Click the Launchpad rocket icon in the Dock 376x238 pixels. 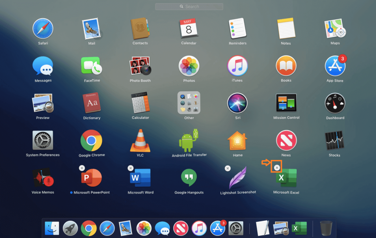(x=70, y=228)
